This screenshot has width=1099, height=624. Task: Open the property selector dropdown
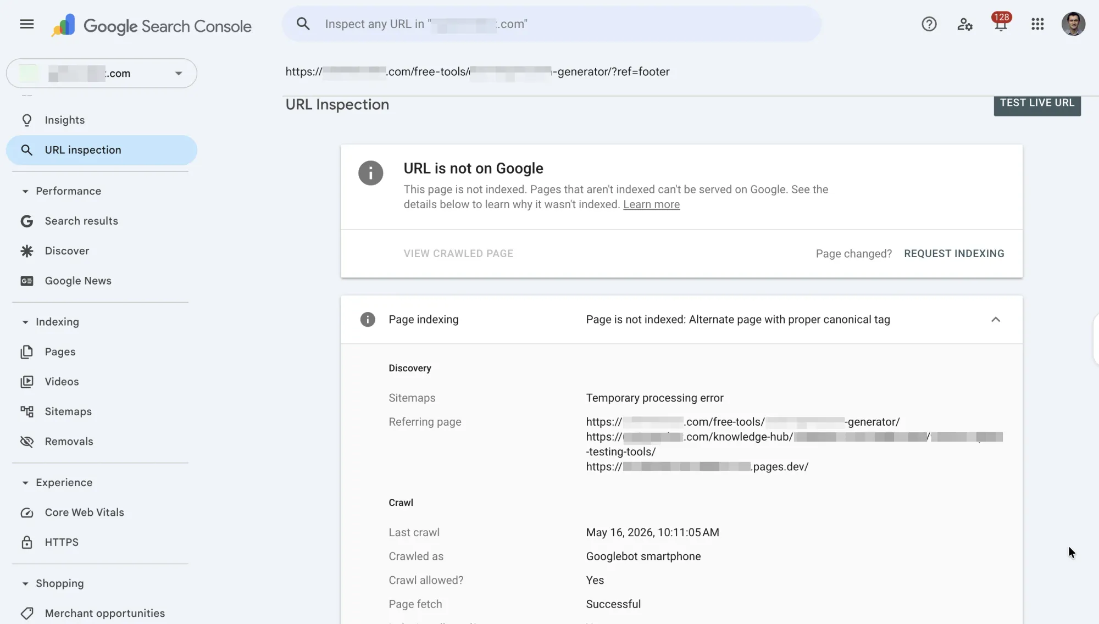point(102,73)
